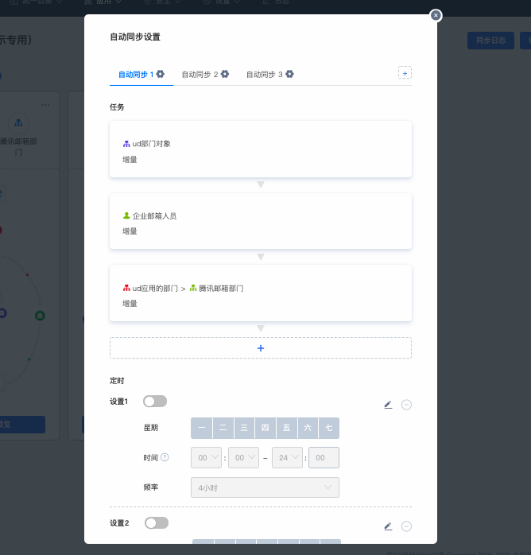
Task: Open the three-dot menu on background card
Action: [x=45, y=105]
